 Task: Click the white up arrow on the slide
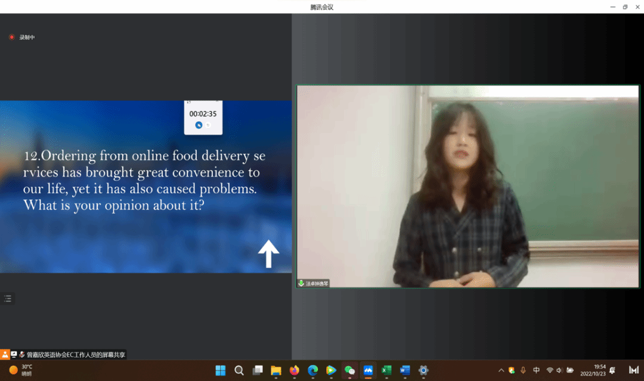pos(268,254)
